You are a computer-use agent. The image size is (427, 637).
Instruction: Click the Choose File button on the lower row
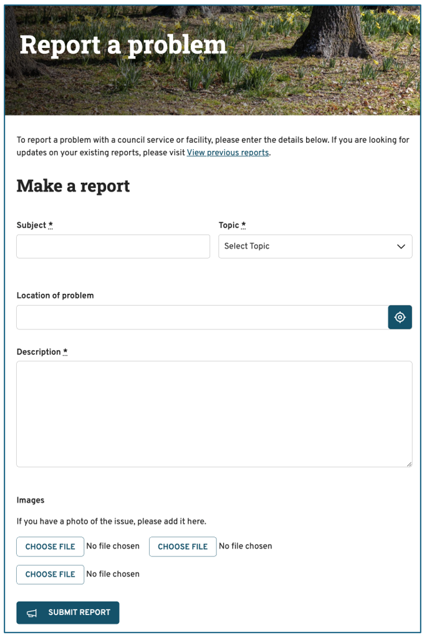pyautogui.click(x=50, y=575)
